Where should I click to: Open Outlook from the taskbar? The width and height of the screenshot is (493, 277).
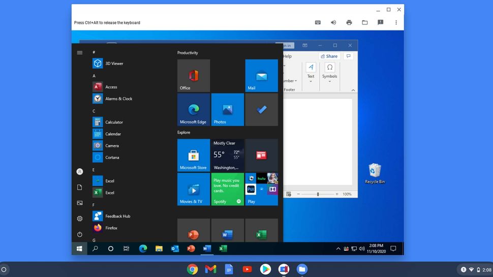175,249
